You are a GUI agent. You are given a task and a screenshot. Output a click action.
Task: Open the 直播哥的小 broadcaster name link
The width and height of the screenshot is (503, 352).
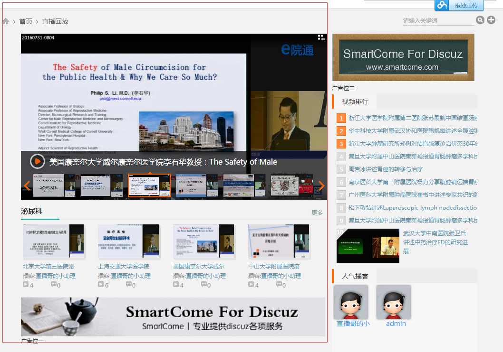(x=353, y=324)
